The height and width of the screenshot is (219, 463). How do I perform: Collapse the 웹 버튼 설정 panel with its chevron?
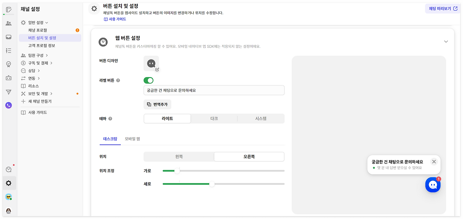(x=446, y=41)
